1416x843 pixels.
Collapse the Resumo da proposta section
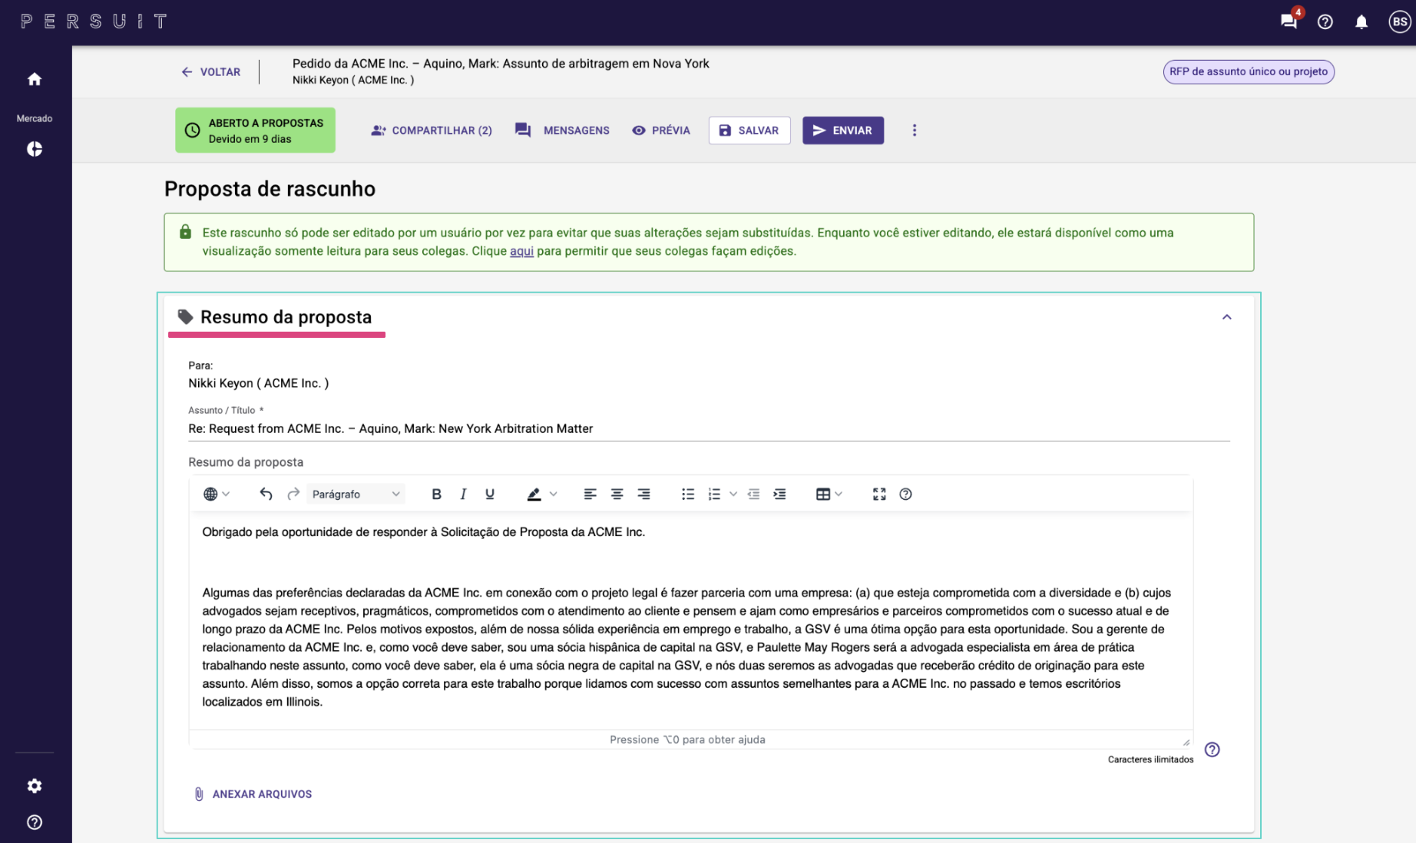pos(1227,317)
